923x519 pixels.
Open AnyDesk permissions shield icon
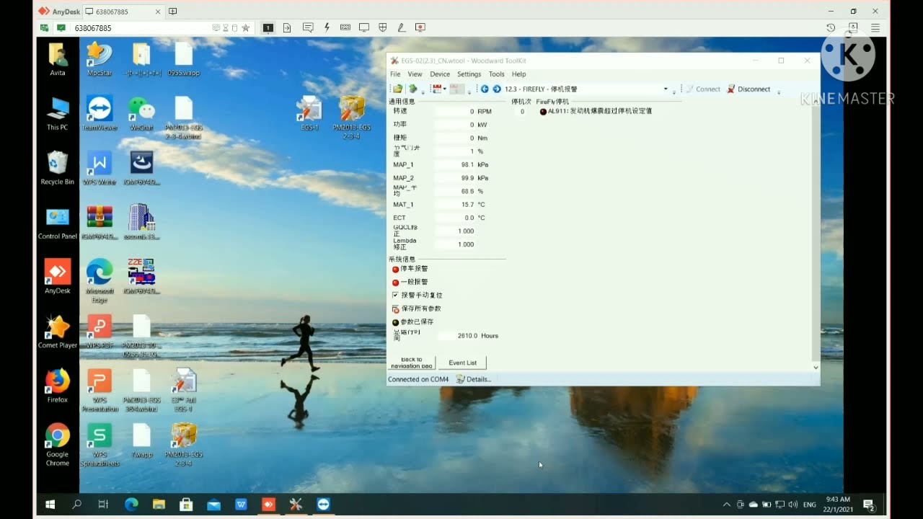click(384, 28)
